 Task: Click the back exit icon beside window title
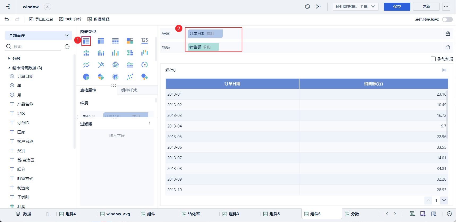pyautogui.click(x=8, y=7)
